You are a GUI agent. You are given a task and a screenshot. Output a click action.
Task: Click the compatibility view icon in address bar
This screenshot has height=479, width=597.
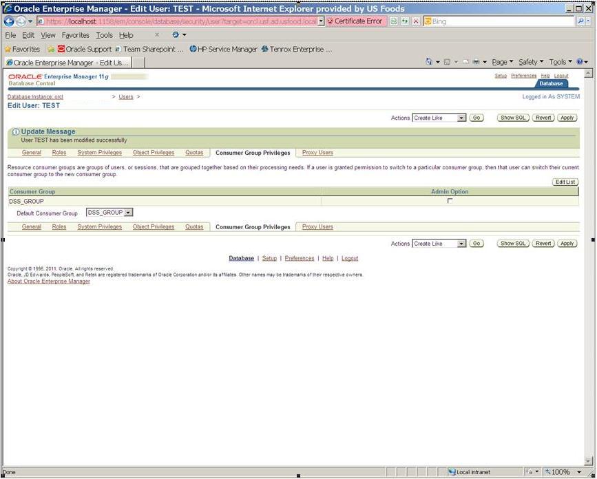point(394,21)
